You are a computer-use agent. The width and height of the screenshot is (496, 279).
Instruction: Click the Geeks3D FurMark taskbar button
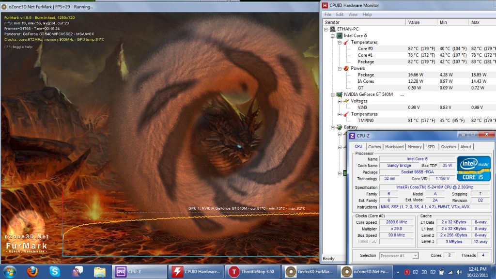310,272
